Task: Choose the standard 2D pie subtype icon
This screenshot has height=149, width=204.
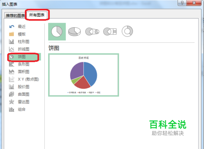Action: 57,32
